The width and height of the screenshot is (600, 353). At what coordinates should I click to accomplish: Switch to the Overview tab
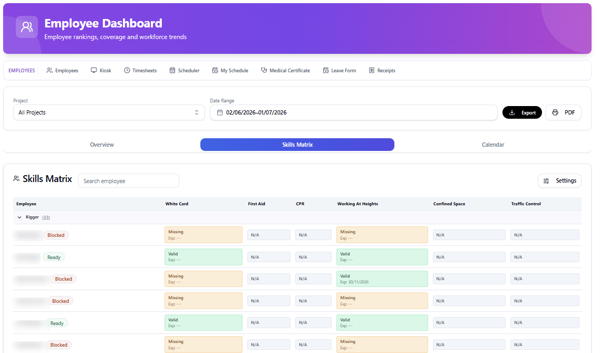click(x=102, y=145)
